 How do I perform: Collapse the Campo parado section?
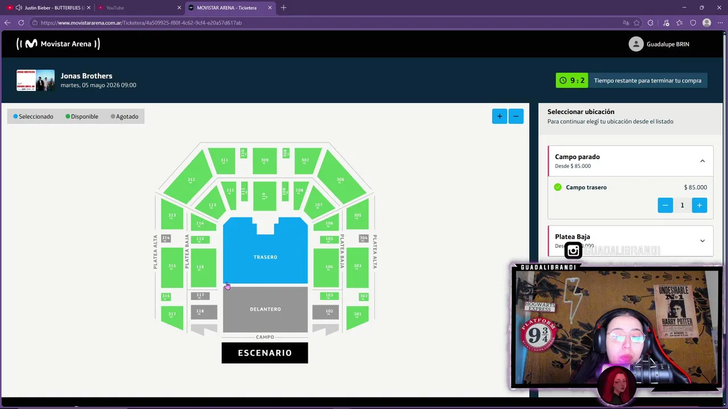(702, 161)
